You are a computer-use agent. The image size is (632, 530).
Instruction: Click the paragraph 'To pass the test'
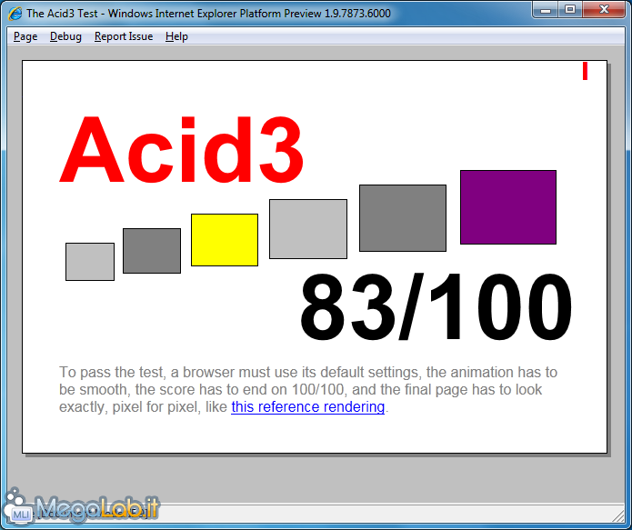(308, 389)
